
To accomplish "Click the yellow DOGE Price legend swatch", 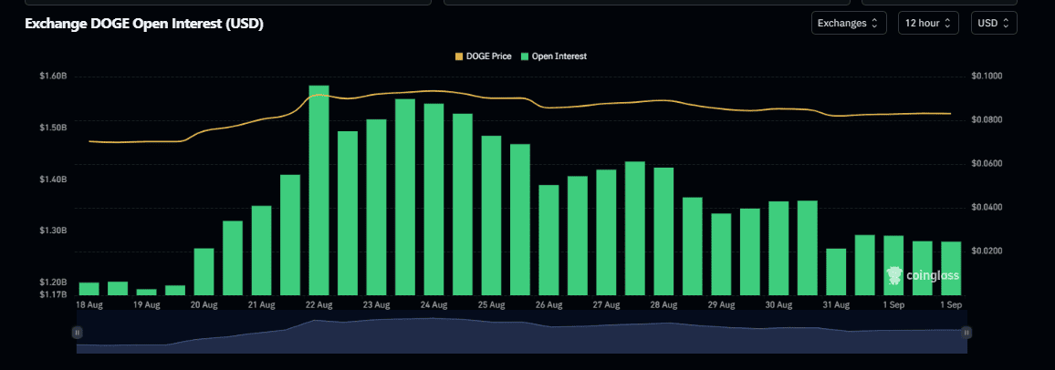I will pyautogui.click(x=460, y=57).
